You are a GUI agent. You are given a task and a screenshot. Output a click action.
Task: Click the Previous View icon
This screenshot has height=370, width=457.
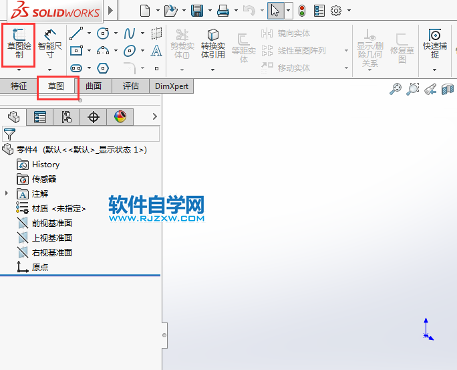(430, 89)
